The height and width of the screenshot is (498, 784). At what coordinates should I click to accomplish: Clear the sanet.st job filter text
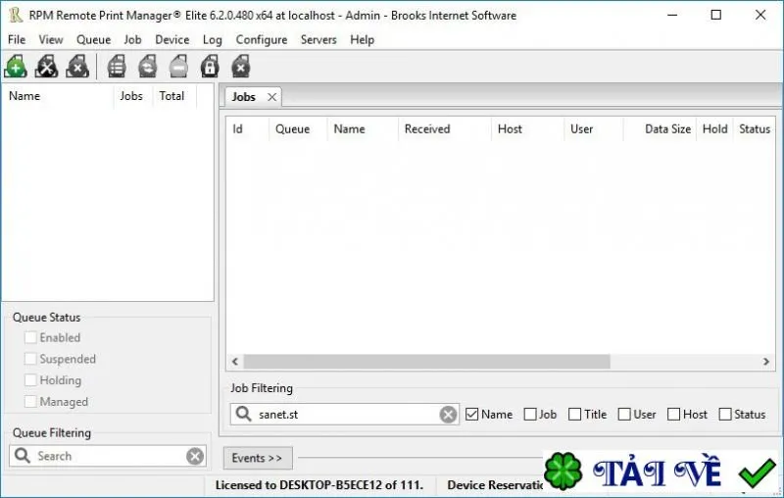(x=448, y=415)
